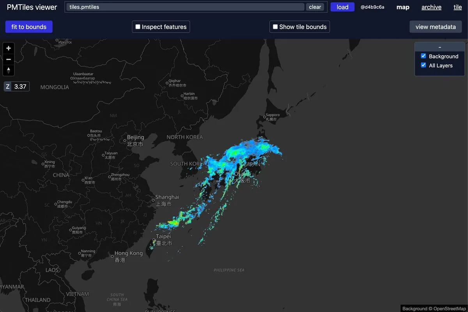This screenshot has width=468, height=312.
Task: Click the tiles.pmtiles URL input field
Action: (185, 7)
